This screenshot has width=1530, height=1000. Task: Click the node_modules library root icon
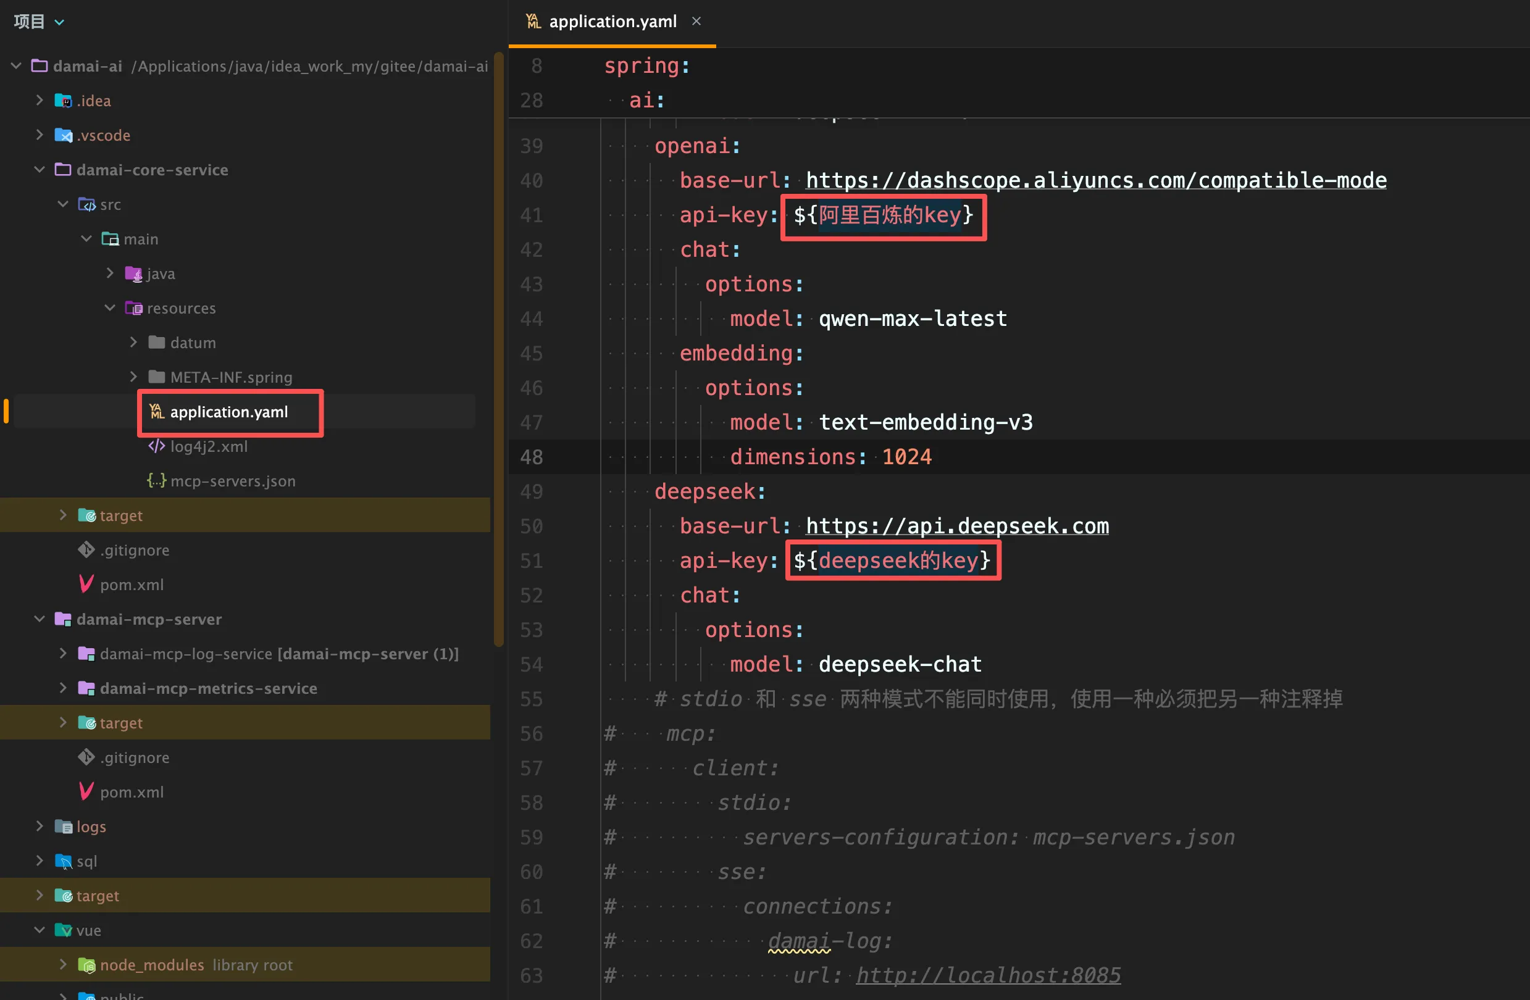86,965
